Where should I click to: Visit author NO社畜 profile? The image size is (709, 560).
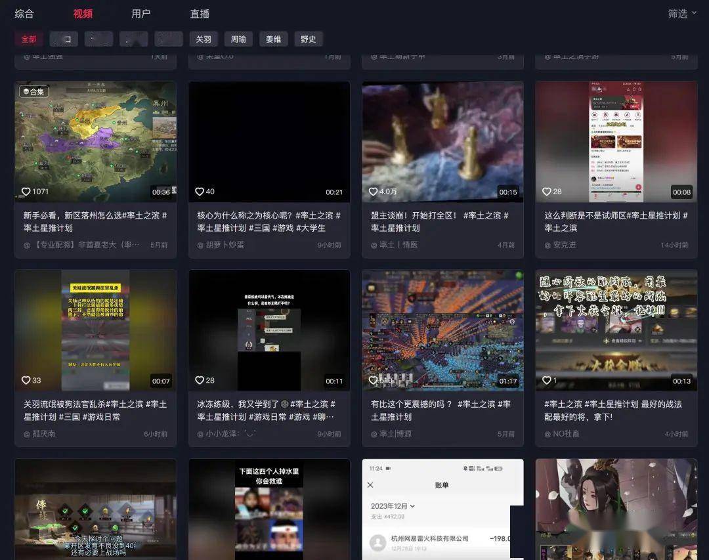561,434
